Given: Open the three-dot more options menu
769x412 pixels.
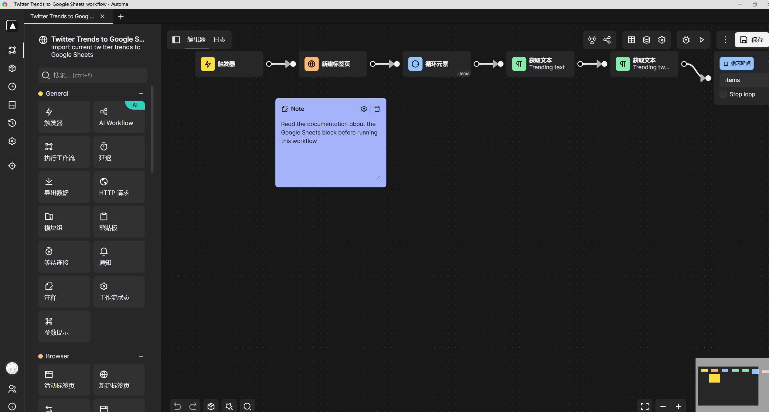Looking at the screenshot, I should click(725, 40).
